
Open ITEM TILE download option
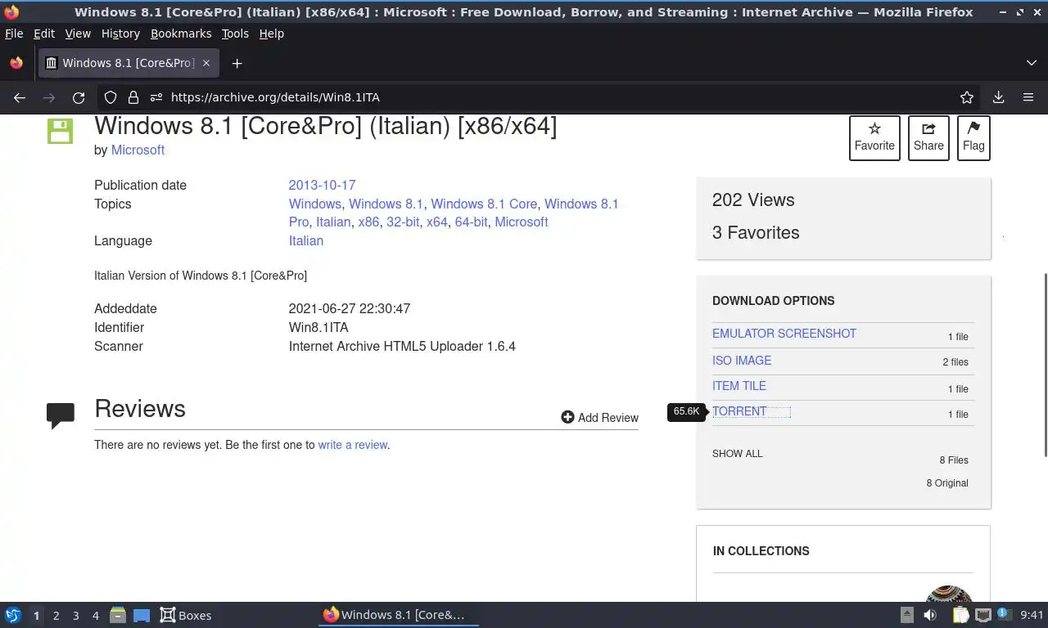[739, 386]
